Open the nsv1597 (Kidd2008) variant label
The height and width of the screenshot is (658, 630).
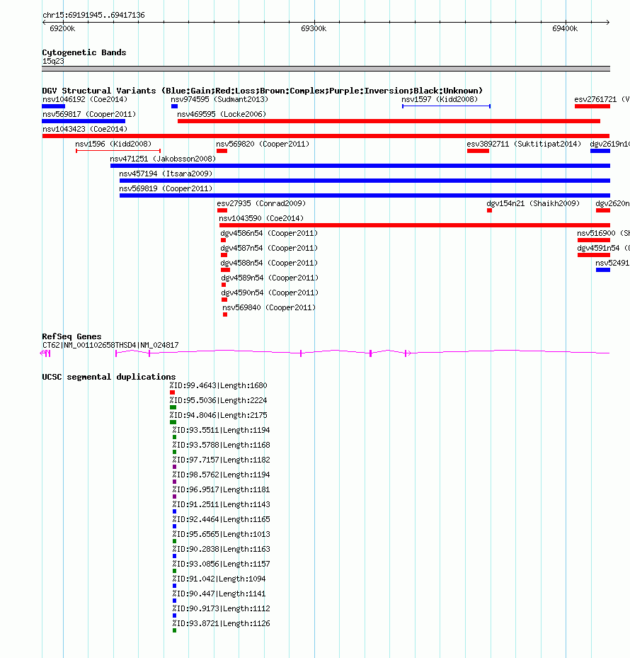[x=440, y=99]
